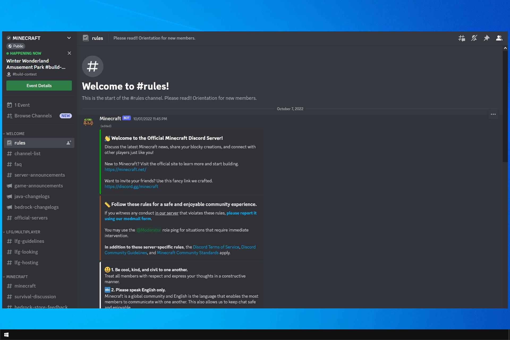This screenshot has width=510, height=340.
Task: Click the hashtag icon beside channel-list
Action: coord(9,153)
